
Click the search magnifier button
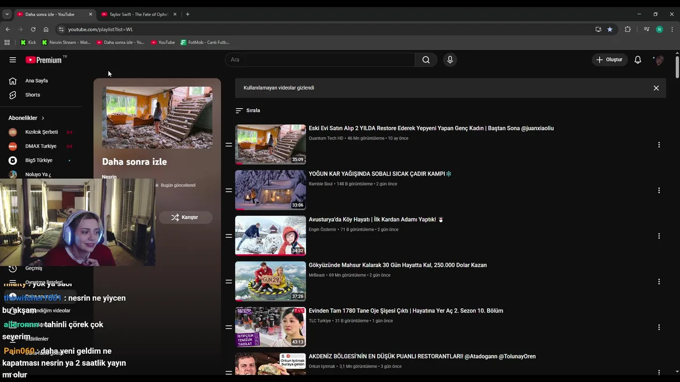(426, 60)
